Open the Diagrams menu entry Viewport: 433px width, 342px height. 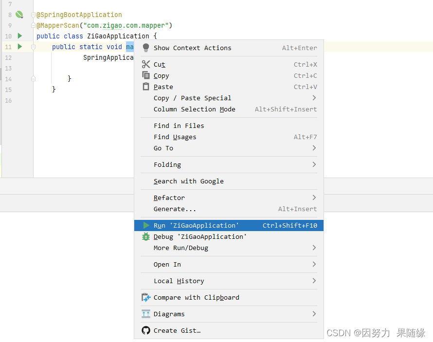pos(229,314)
